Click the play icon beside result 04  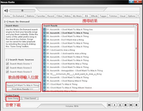[44, 40]
